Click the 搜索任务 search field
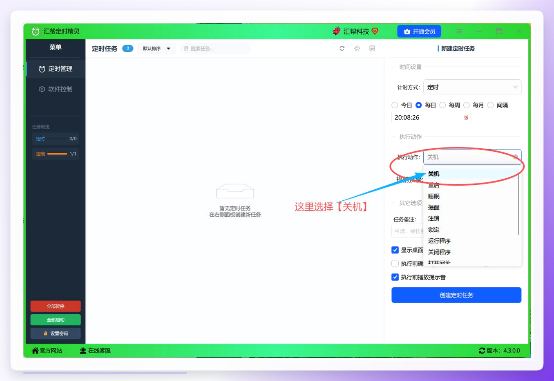 pyautogui.click(x=216, y=48)
